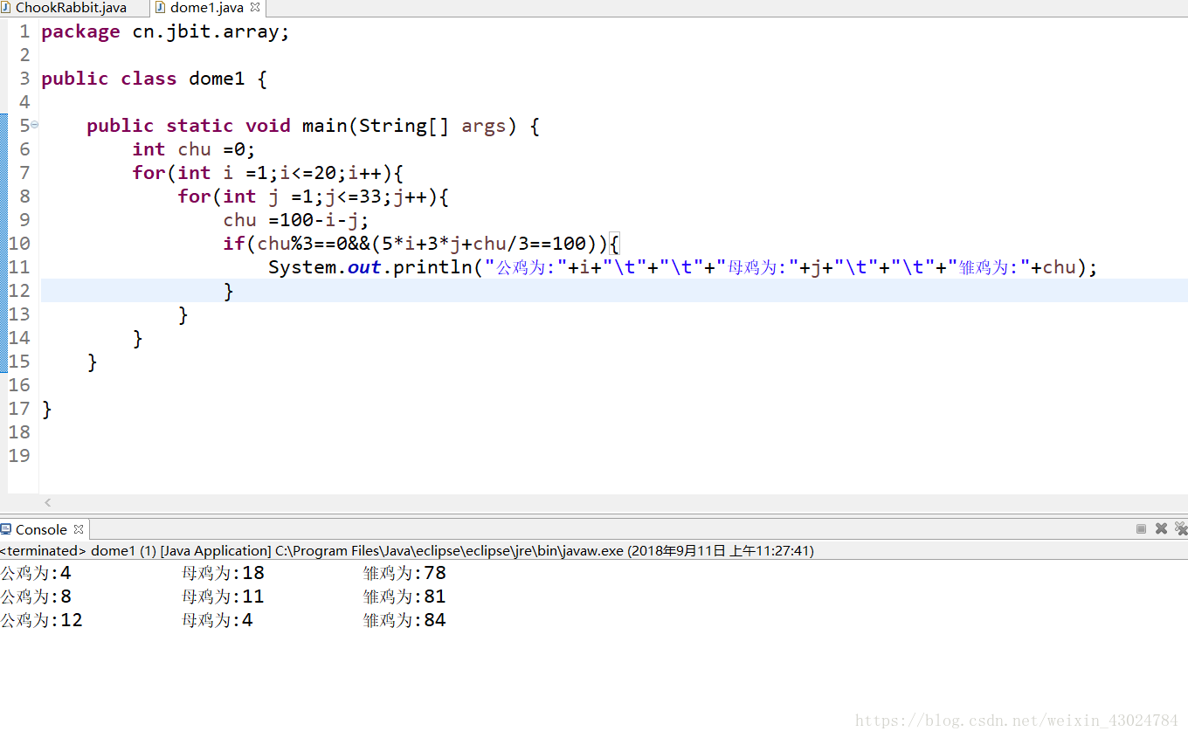Click the outer for loop 'i<=20' line
This screenshot has height=738, width=1188.
coord(267,173)
